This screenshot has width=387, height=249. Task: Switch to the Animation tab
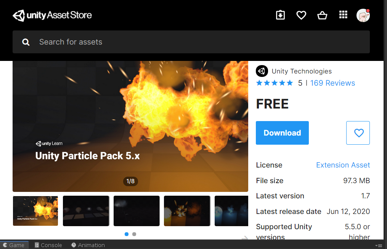coord(88,245)
